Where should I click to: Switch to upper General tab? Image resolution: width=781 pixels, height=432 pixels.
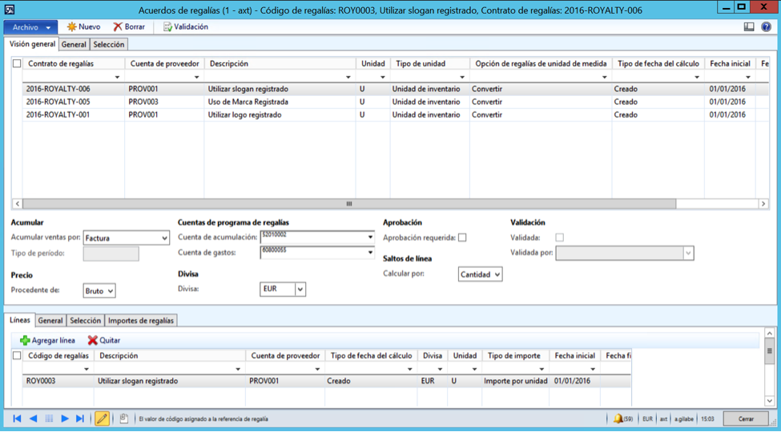point(74,44)
